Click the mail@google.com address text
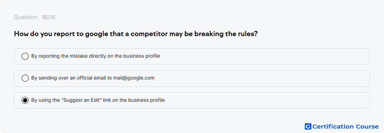The image size is (384, 133). coord(134,78)
